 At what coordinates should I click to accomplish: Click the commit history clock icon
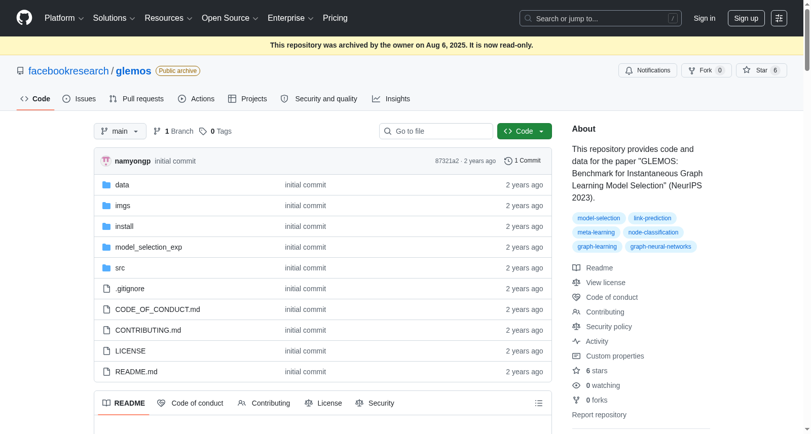tap(508, 161)
